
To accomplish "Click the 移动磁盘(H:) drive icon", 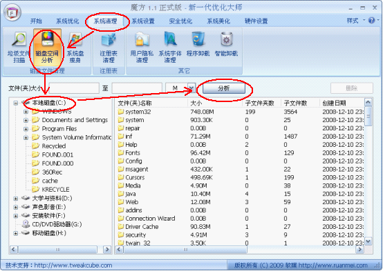I will (26, 233).
